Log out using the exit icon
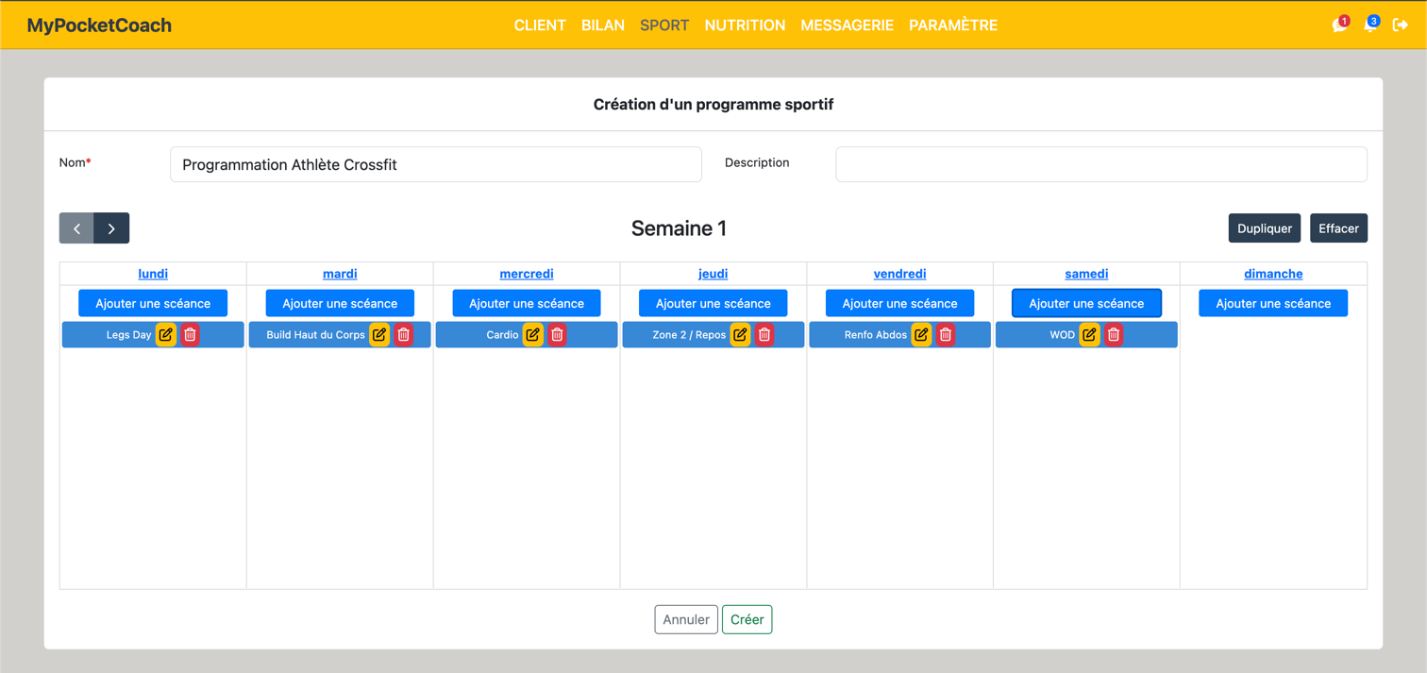 pyautogui.click(x=1402, y=25)
